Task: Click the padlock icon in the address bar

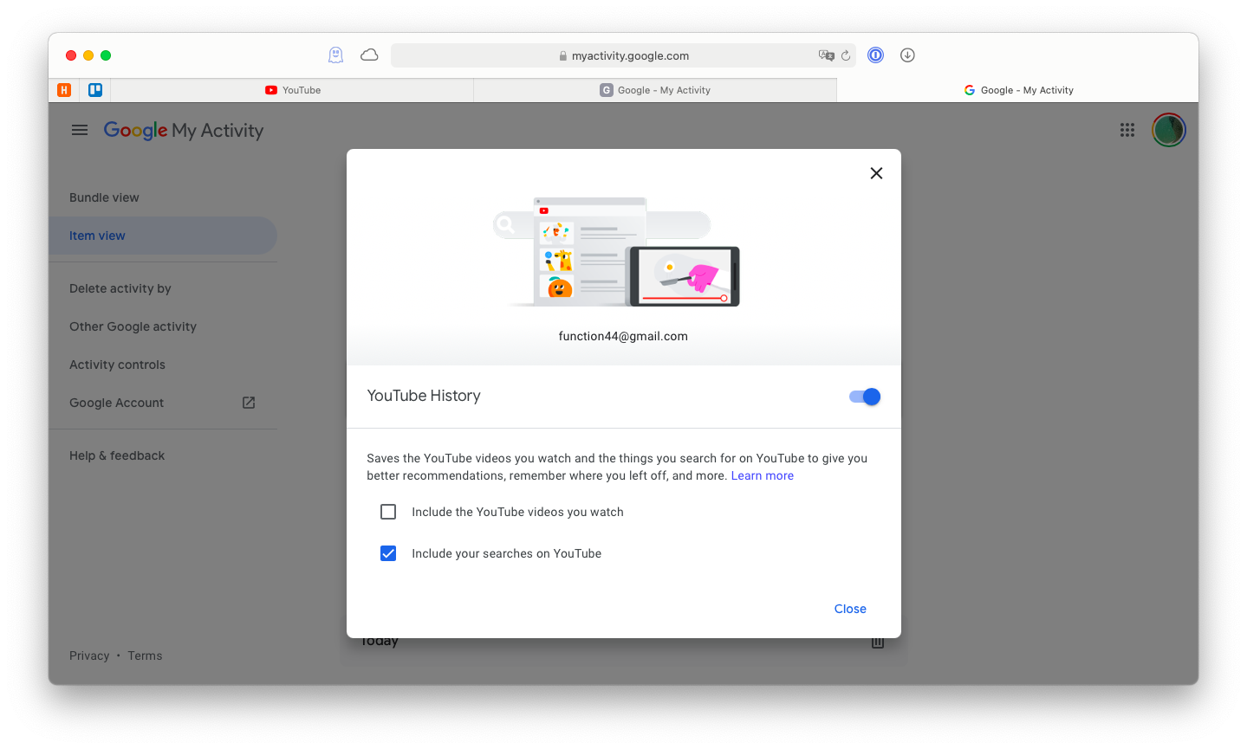Action: click(x=563, y=55)
